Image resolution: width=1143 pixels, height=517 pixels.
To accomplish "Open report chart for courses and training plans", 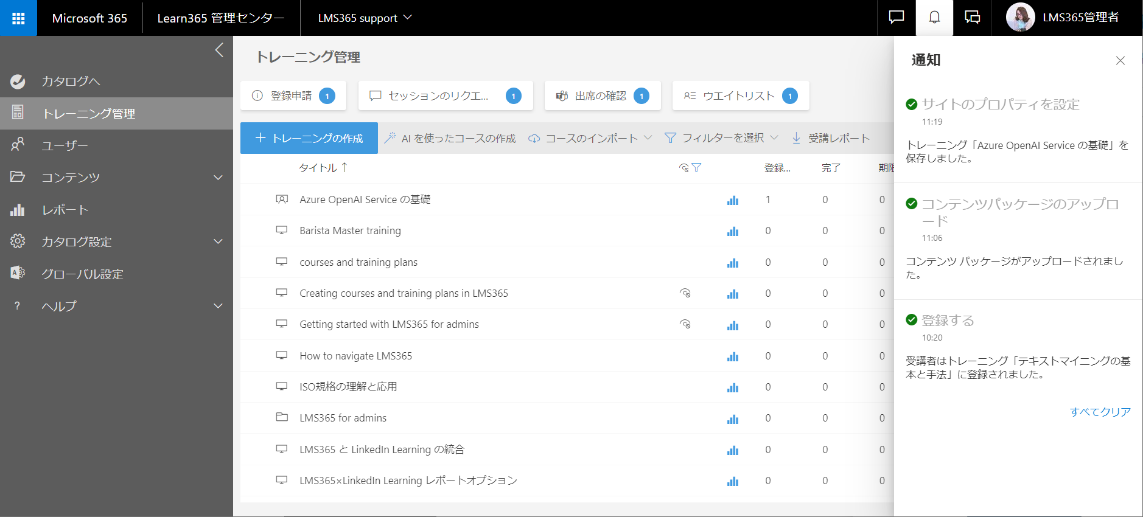I will point(733,263).
